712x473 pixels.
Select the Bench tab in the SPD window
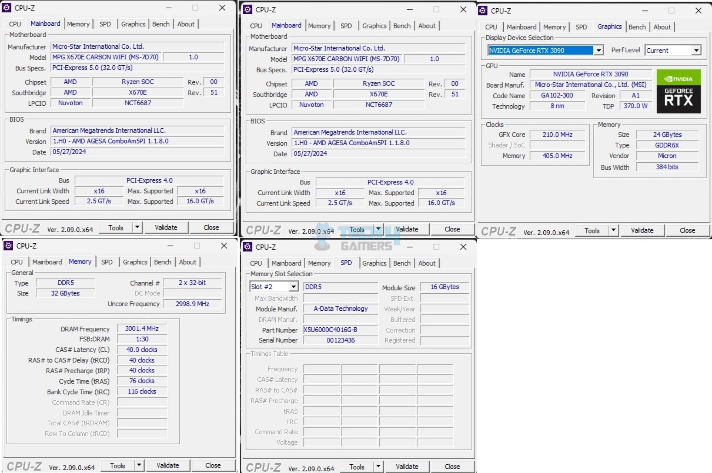pyautogui.click(x=402, y=263)
